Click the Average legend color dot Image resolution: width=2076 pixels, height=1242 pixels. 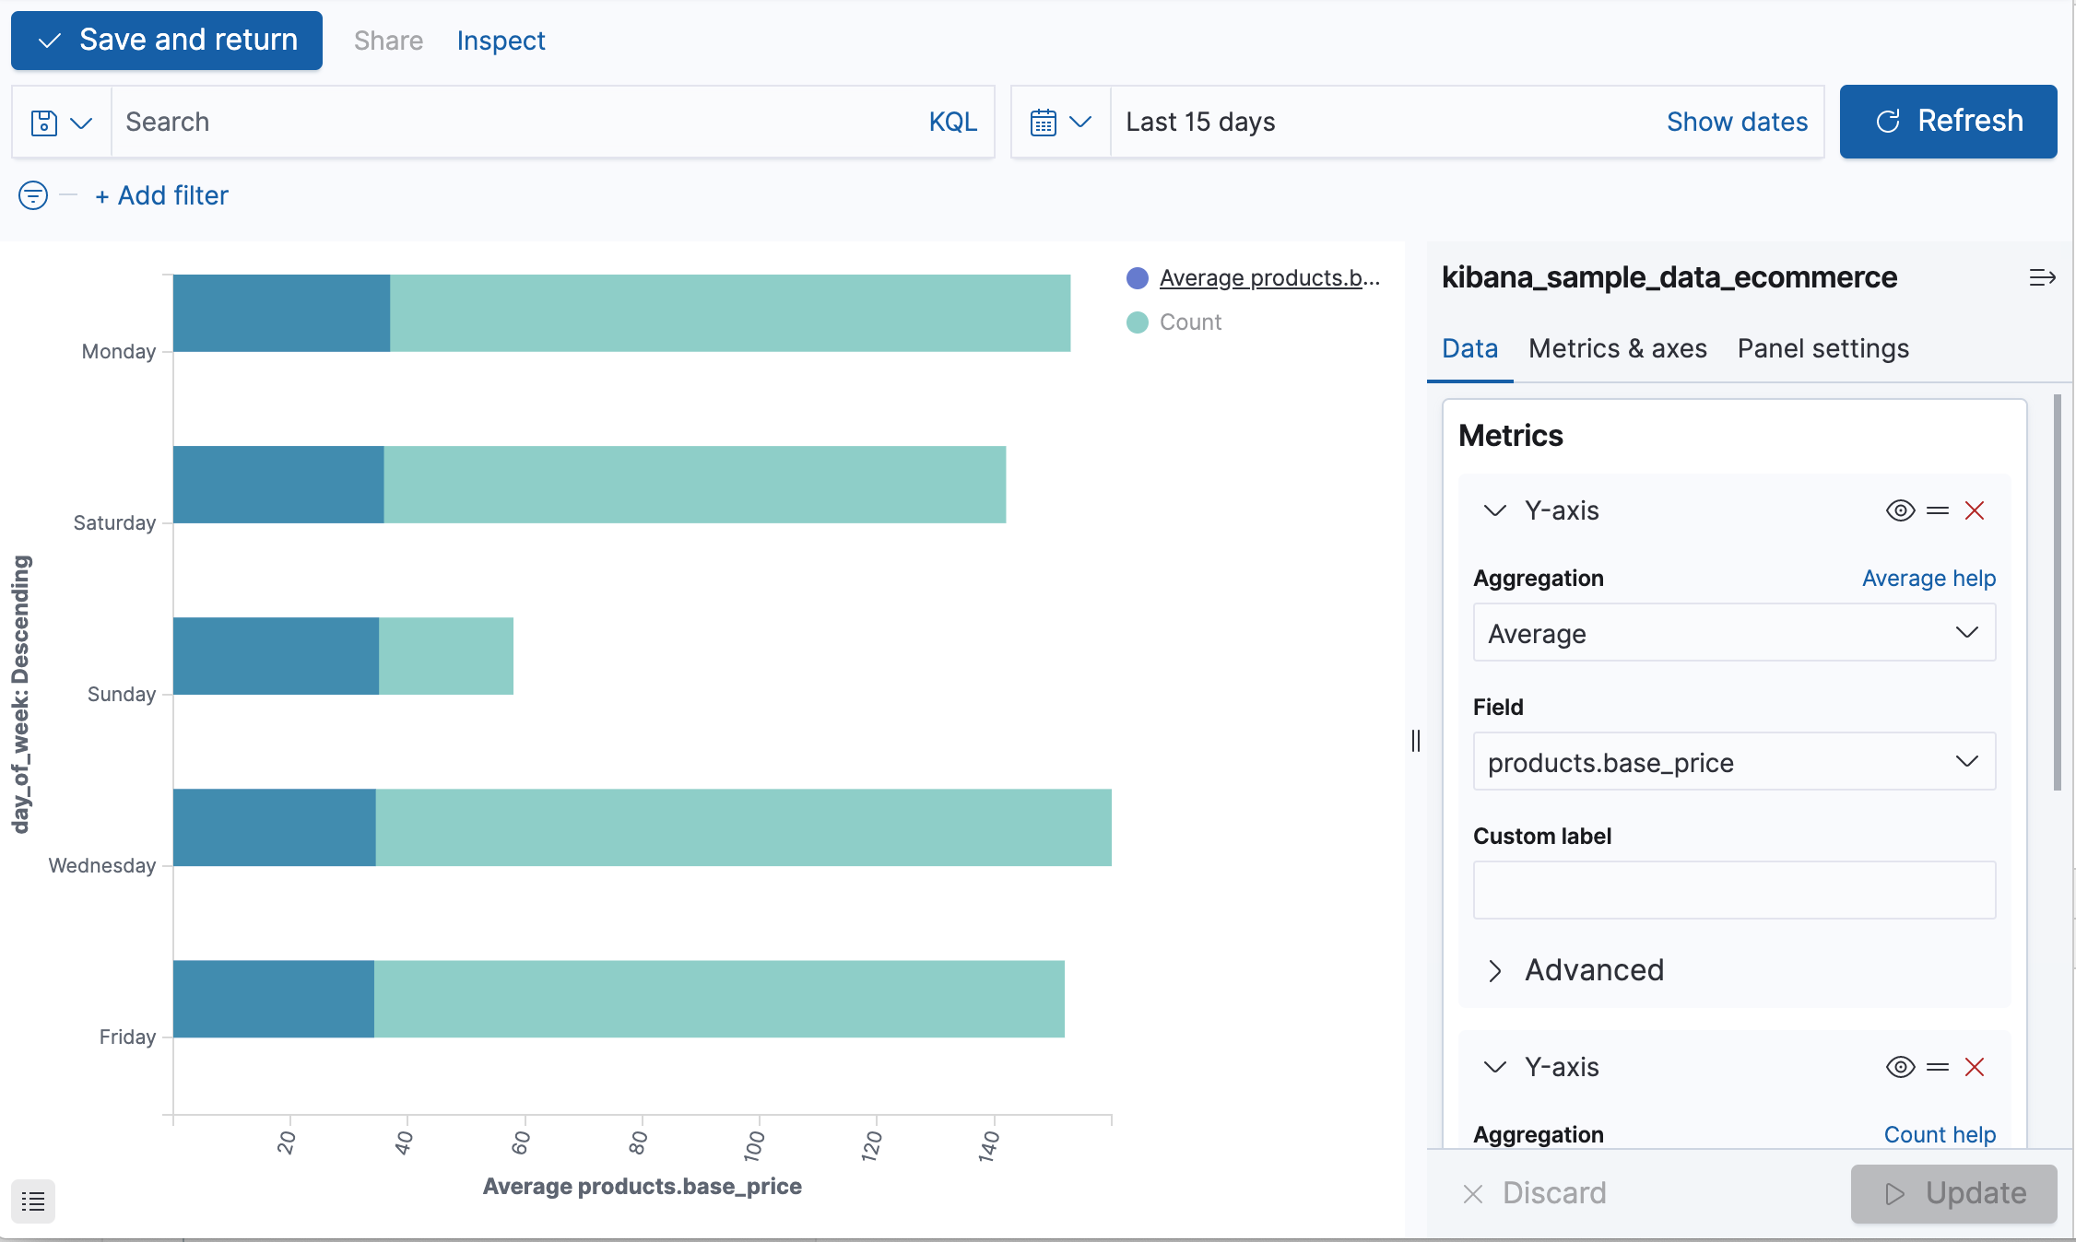tap(1138, 278)
